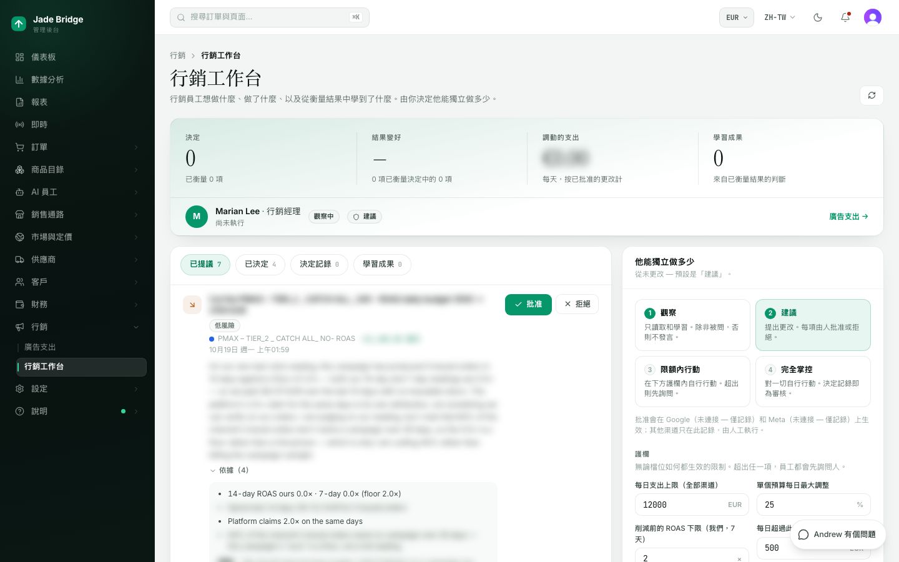Open the 儀表板 dashboard sidebar item
The height and width of the screenshot is (562, 899).
tap(77, 57)
